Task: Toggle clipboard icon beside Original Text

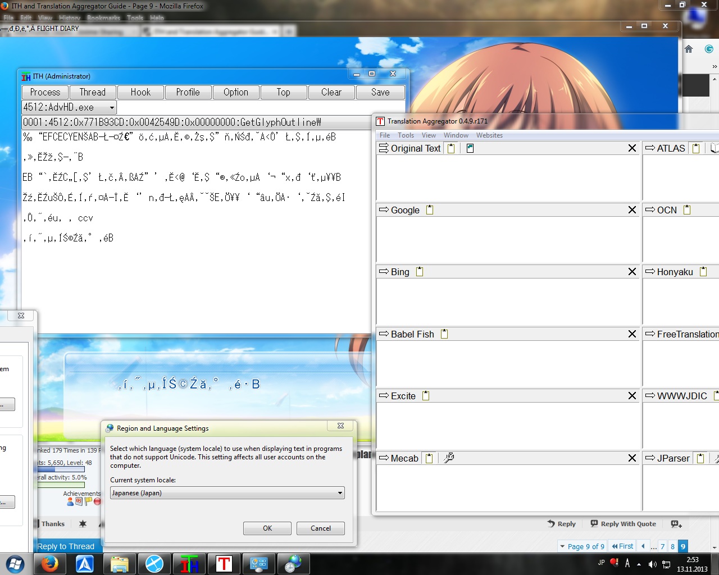Action: pos(451,148)
